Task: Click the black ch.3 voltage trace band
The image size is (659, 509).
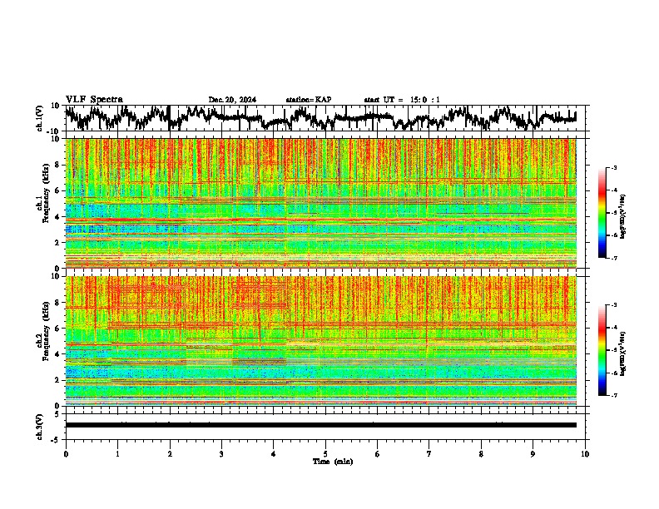Action: coord(321,425)
